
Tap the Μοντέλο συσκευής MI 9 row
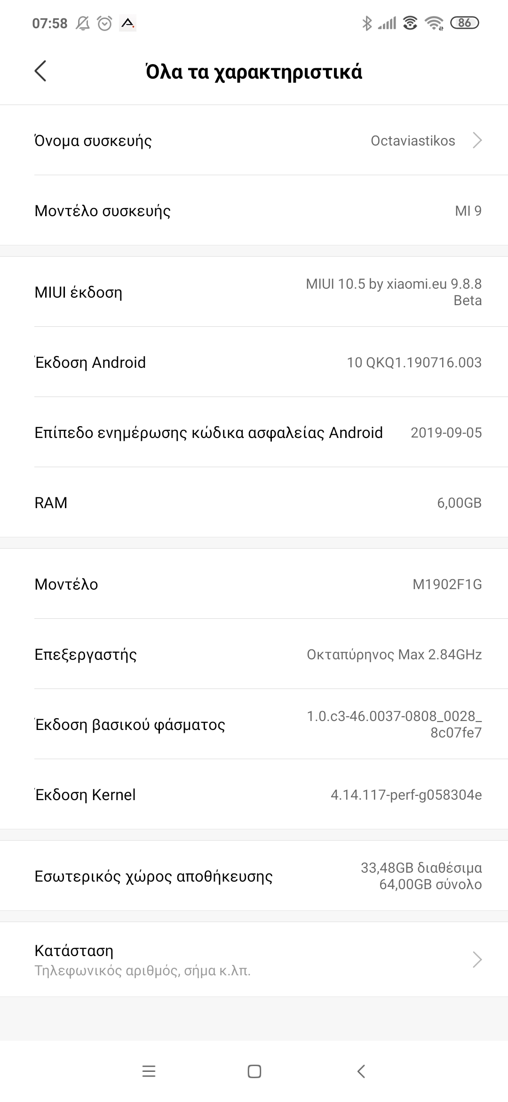click(254, 211)
